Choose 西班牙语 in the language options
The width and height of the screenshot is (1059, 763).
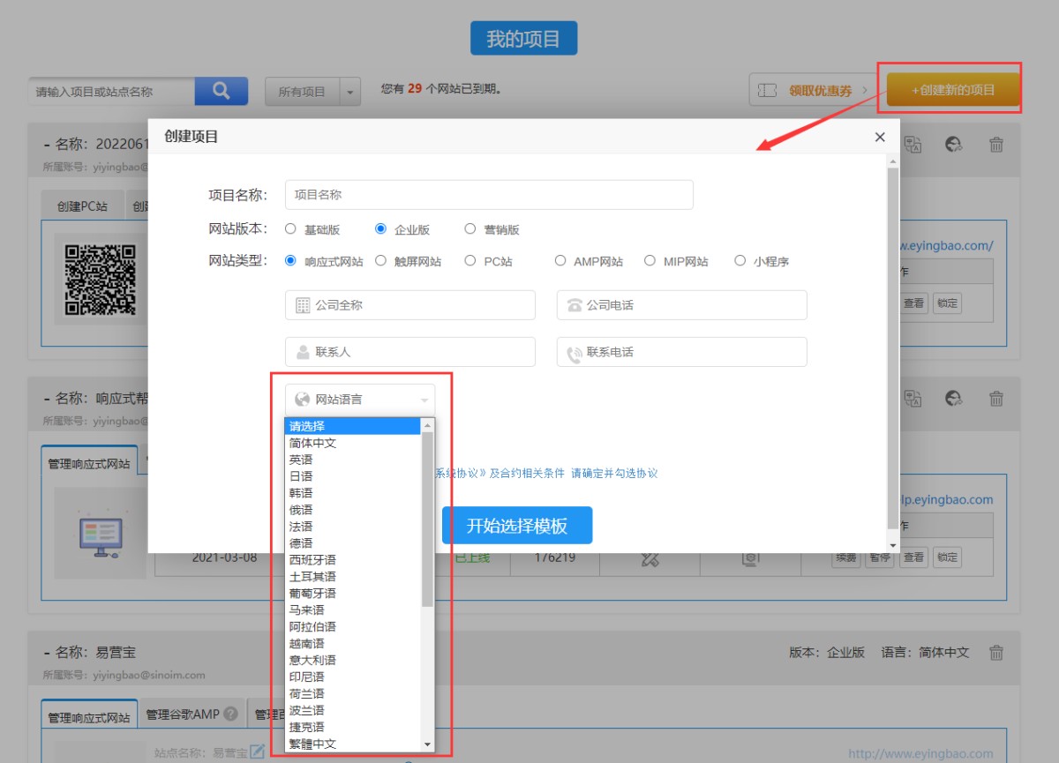[x=312, y=560]
